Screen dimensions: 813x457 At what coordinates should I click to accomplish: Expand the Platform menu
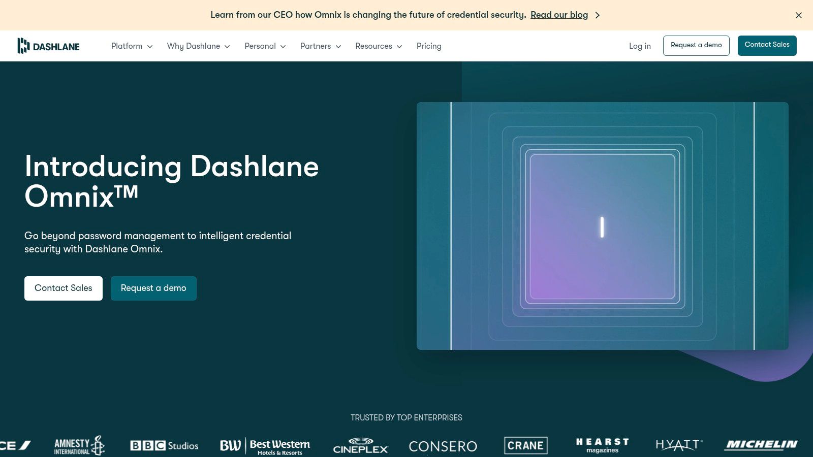(x=132, y=46)
